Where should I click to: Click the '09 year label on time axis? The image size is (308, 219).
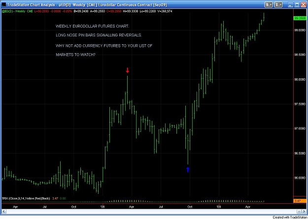pyautogui.click(x=219, y=207)
